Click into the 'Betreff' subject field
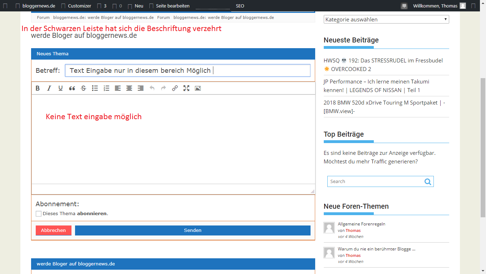Image resolution: width=486 pixels, height=274 pixels. [x=188, y=71]
